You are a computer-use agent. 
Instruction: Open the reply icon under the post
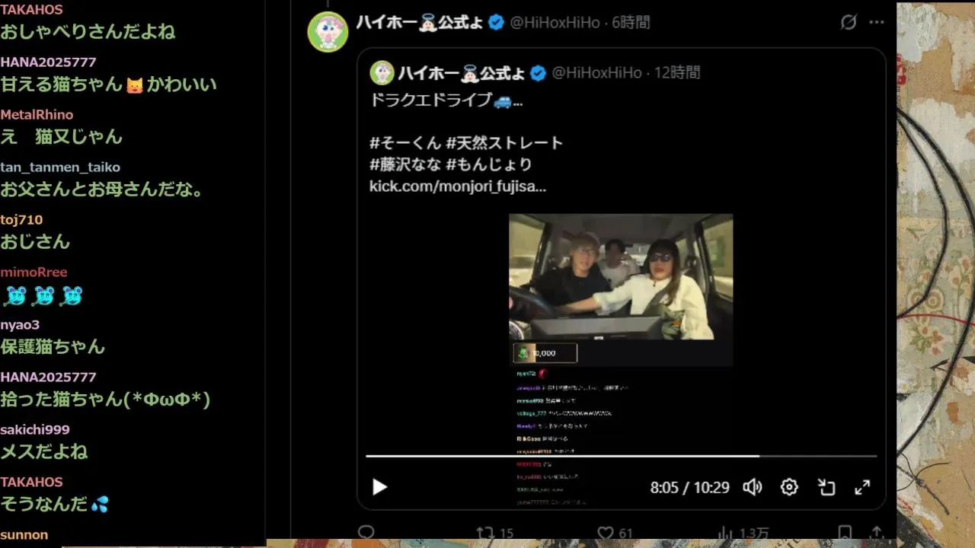tap(366, 533)
